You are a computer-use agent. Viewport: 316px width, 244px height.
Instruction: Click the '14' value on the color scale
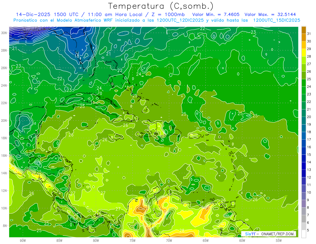[309, 162]
